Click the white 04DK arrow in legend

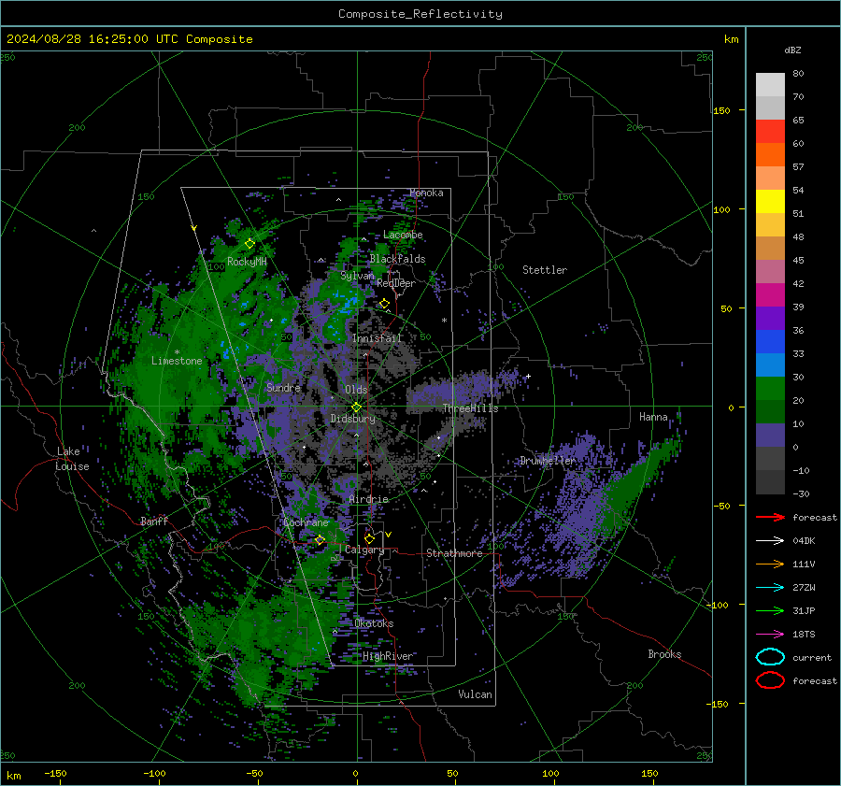point(770,540)
